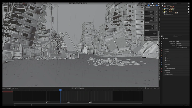The image size is (192, 108).
Task: Lock the Location X value
Action: (156, 11)
